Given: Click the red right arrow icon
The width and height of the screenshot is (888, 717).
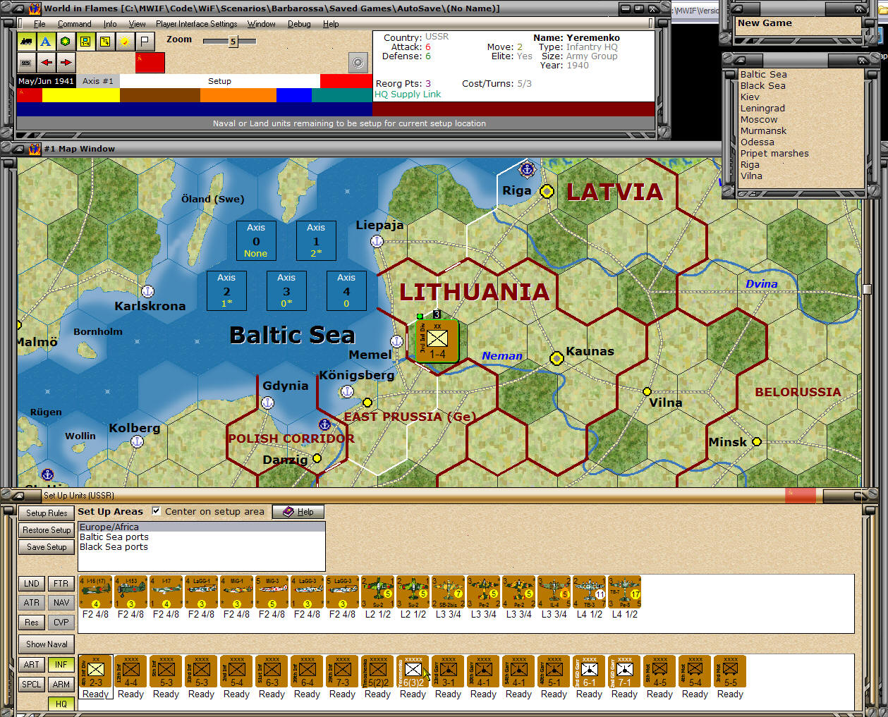Looking at the screenshot, I should point(66,62).
